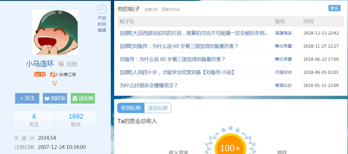Open the 煮酒论史 board link
This screenshot has width=348, height=154.
pyautogui.click(x=283, y=85)
